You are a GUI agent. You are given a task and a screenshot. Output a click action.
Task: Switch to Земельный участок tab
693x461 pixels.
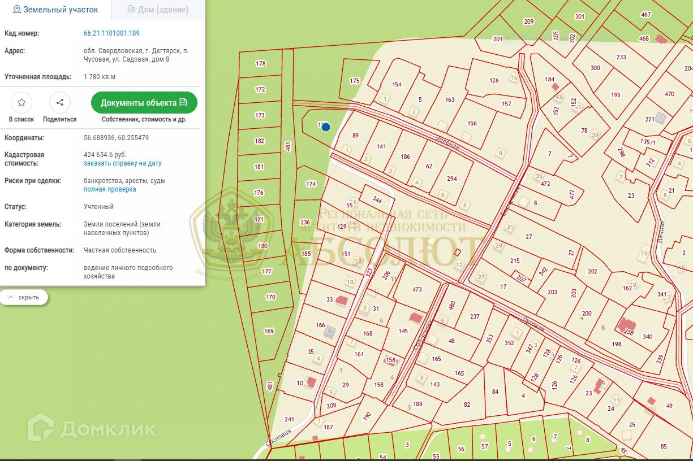pos(55,10)
